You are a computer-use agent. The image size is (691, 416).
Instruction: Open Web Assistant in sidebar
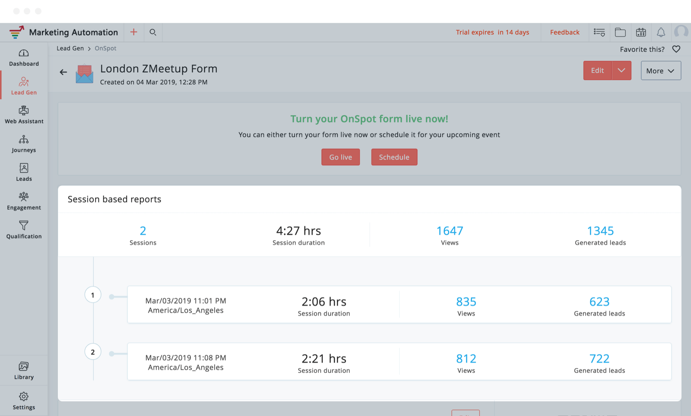coord(24,115)
